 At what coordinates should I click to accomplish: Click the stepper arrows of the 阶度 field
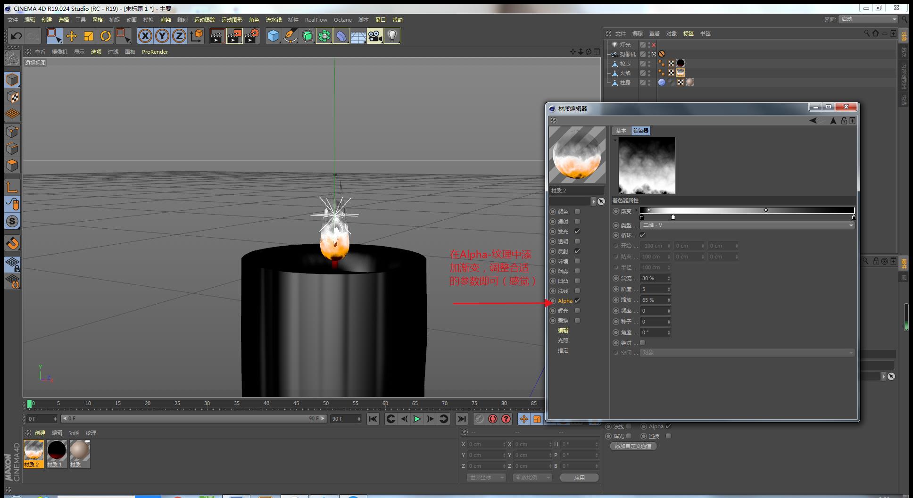tap(668, 289)
